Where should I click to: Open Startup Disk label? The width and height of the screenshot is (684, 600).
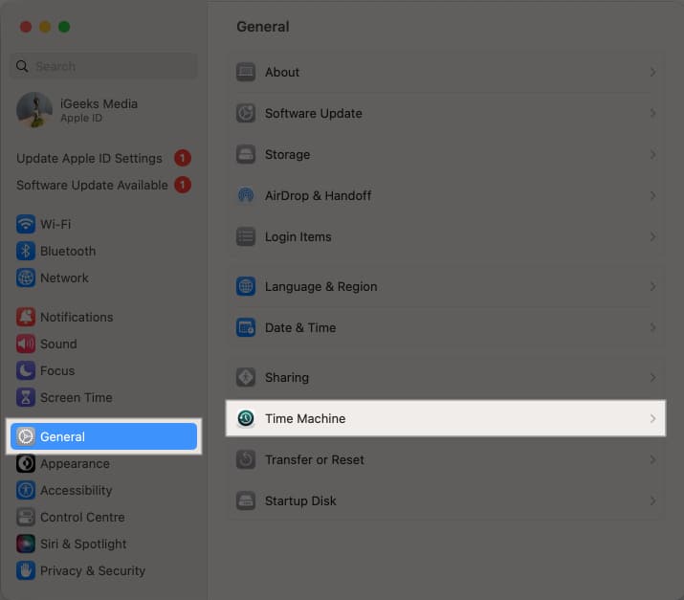tap(300, 500)
